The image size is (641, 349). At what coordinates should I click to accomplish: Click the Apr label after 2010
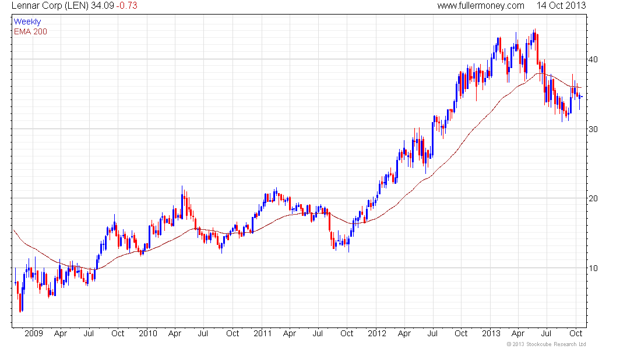pos(175,333)
